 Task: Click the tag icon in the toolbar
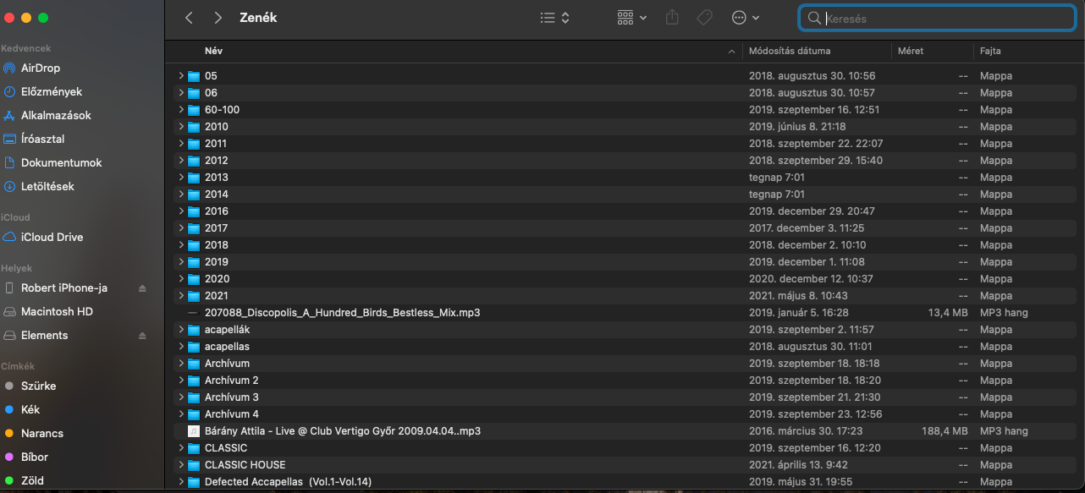pyautogui.click(x=704, y=18)
